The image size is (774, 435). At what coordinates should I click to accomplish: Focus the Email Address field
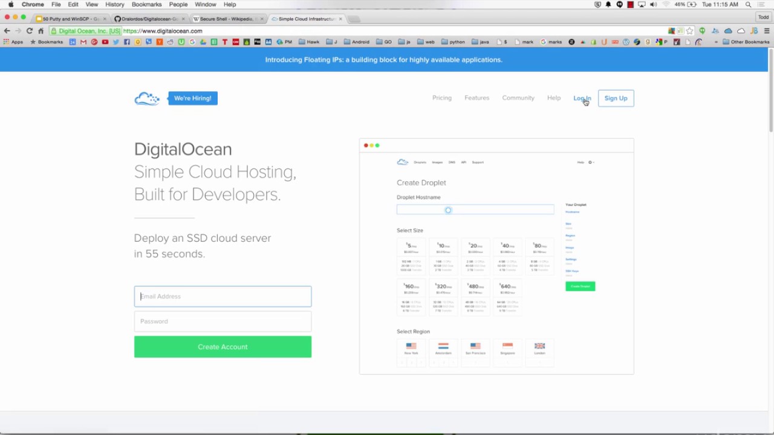pyautogui.click(x=223, y=296)
